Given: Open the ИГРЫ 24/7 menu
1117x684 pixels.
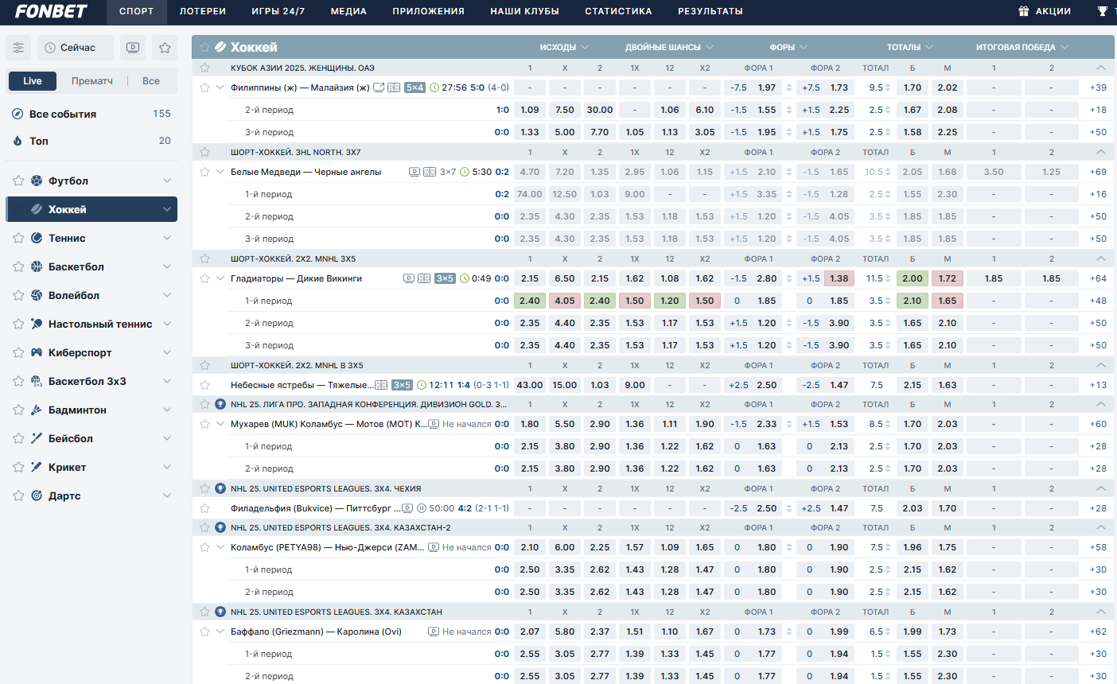Looking at the screenshot, I should (278, 11).
